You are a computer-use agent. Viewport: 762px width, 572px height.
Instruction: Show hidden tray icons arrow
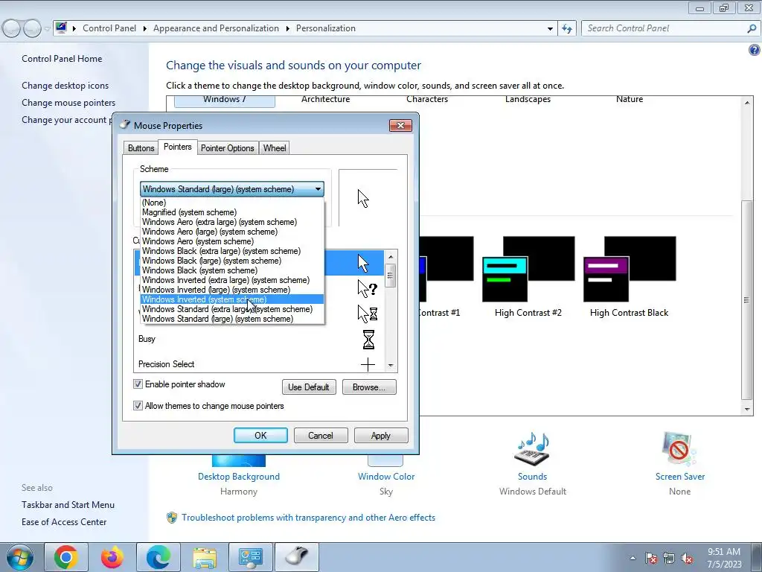(633, 558)
